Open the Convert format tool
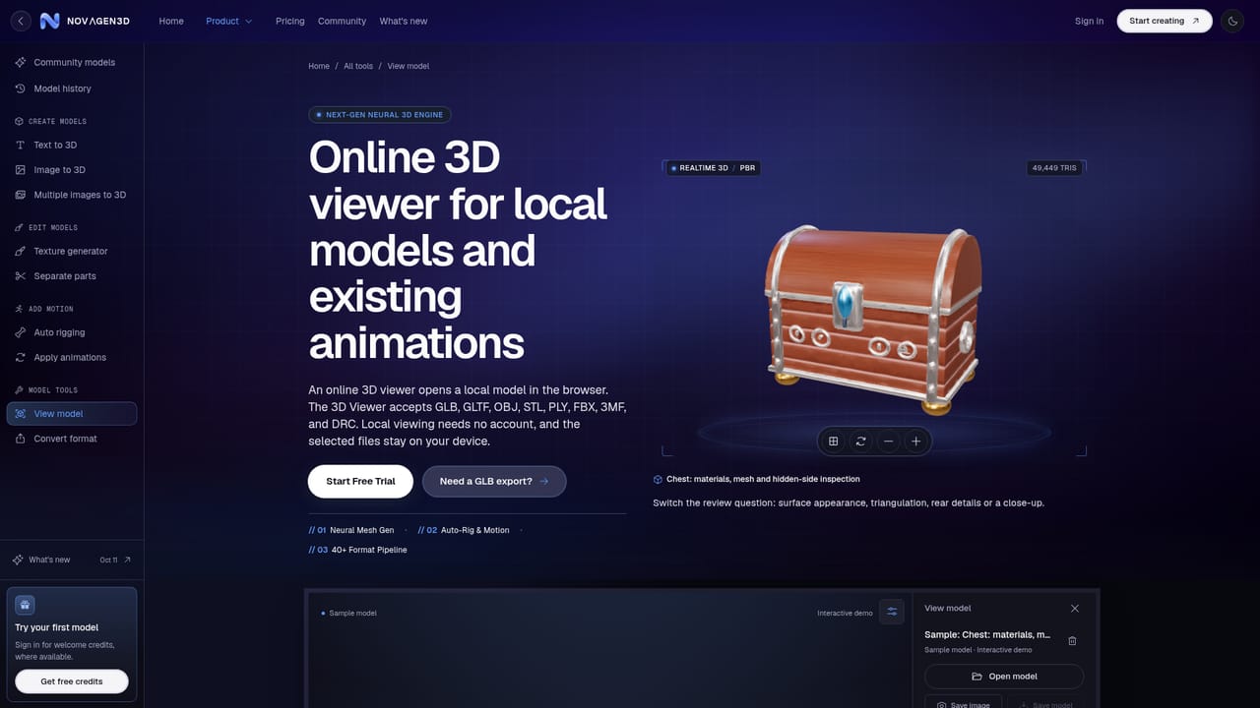The image size is (1260, 708). click(72, 439)
